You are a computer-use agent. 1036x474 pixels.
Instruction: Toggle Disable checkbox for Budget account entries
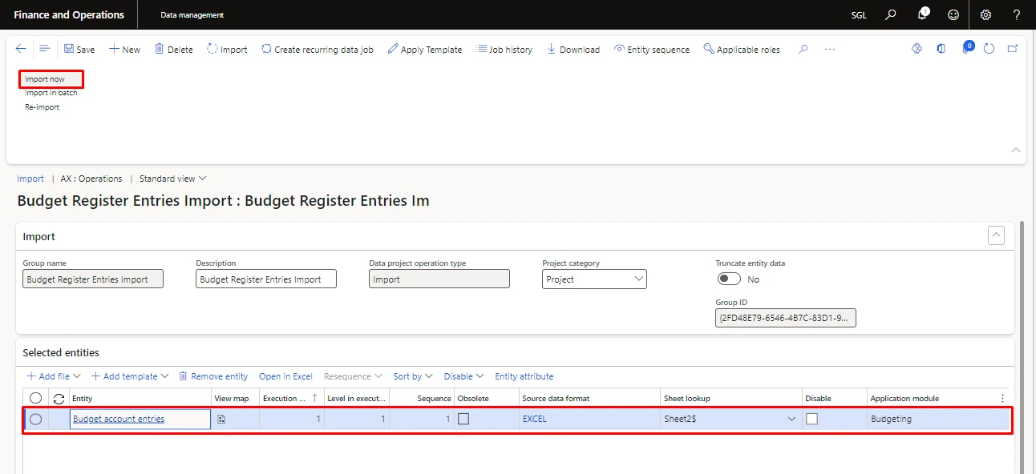point(811,419)
